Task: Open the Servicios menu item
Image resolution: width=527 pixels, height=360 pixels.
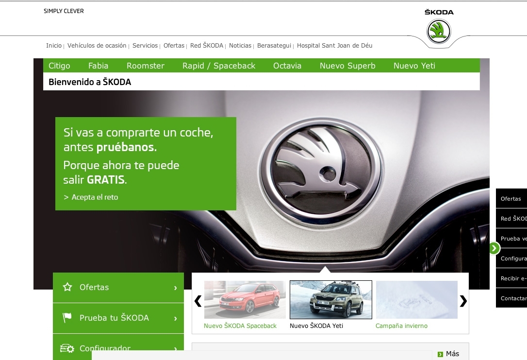Action: pyautogui.click(x=145, y=45)
